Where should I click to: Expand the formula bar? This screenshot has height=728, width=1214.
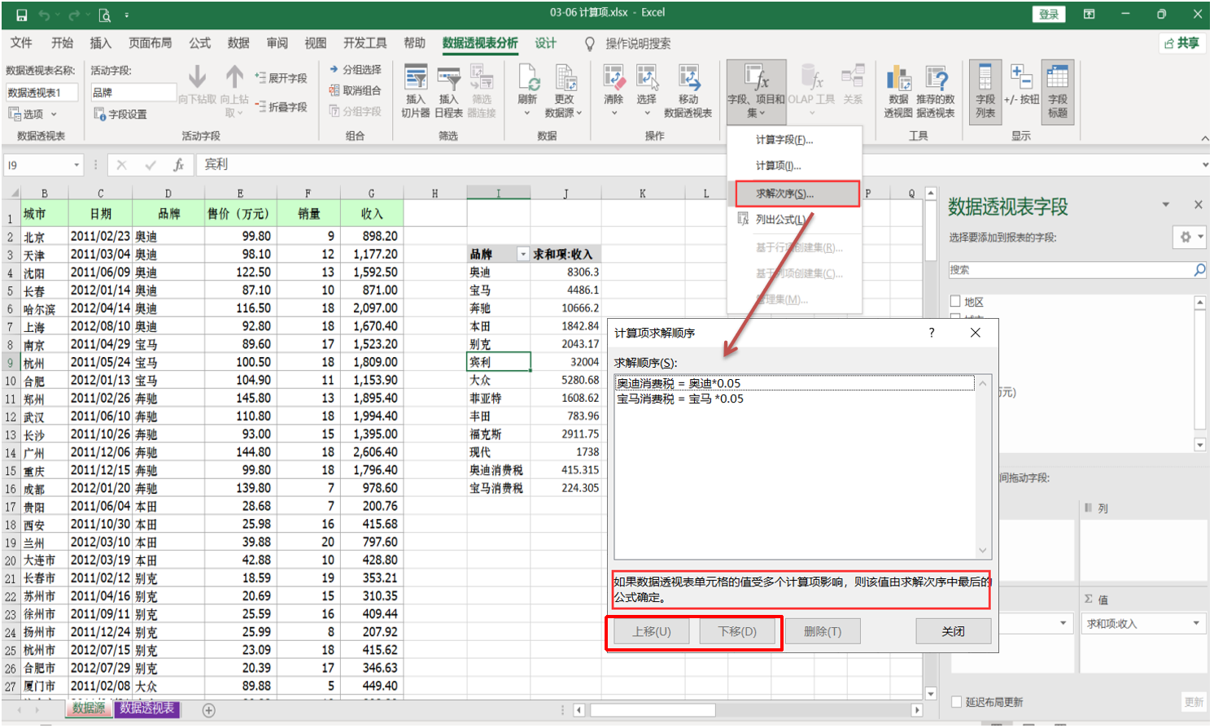point(1205,165)
